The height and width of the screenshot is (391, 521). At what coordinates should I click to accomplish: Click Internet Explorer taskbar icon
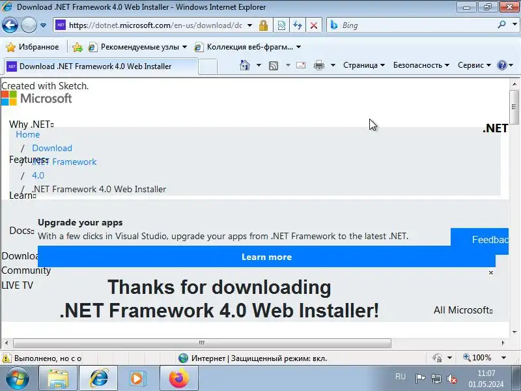pos(98,379)
